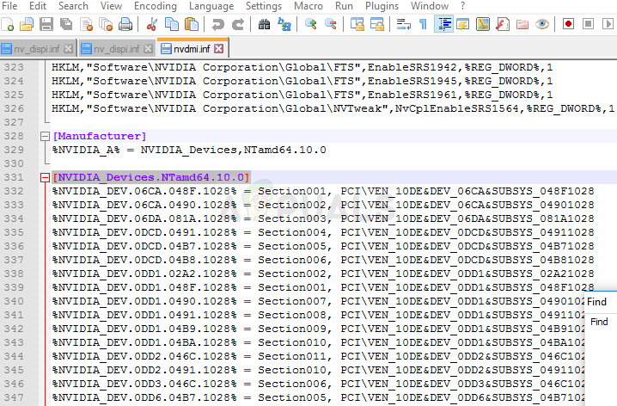Click the Print icon in toolbar
617x406 pixels.
(x=126, y=24)
